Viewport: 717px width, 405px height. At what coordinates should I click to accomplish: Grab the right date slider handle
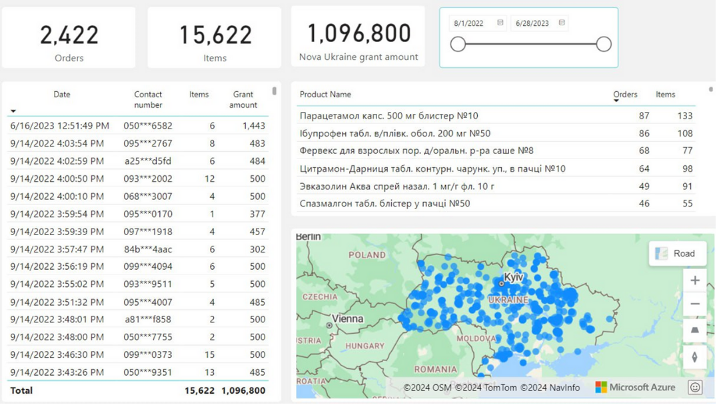(x=604, y=45)
